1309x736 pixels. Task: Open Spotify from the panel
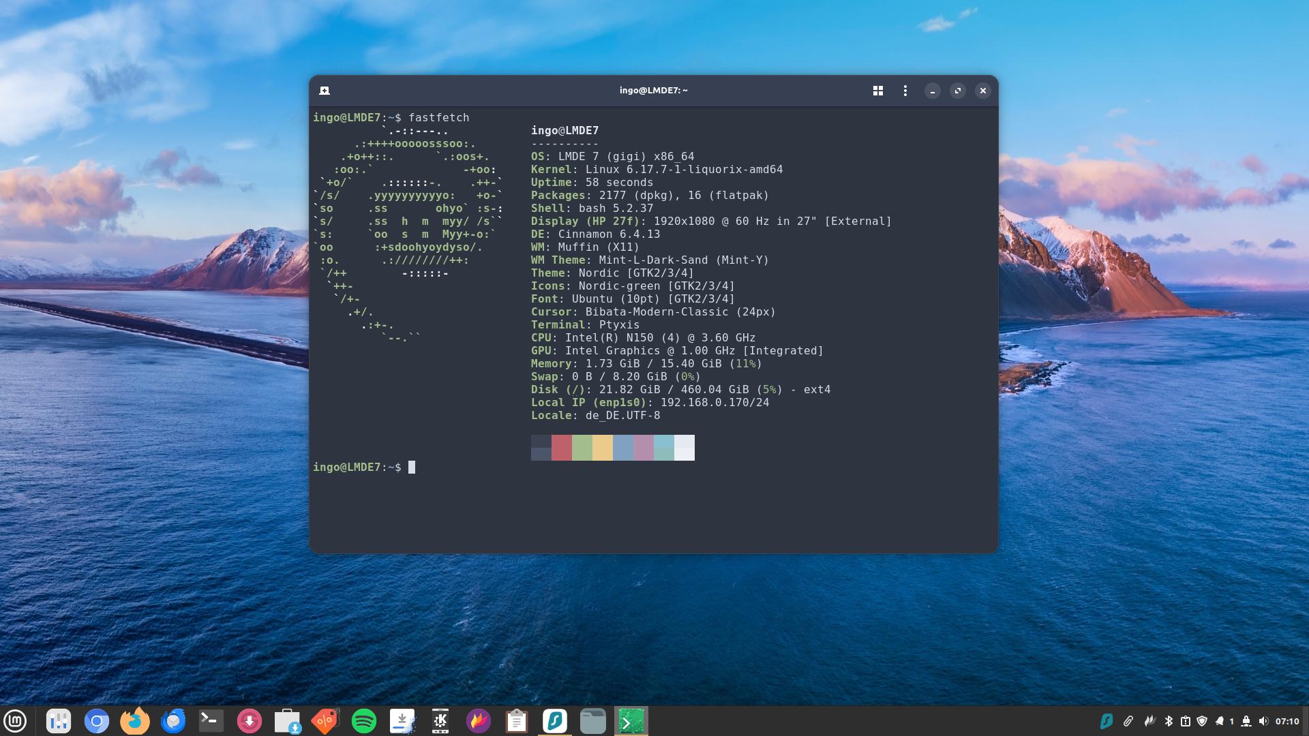(x=364, y=721)
